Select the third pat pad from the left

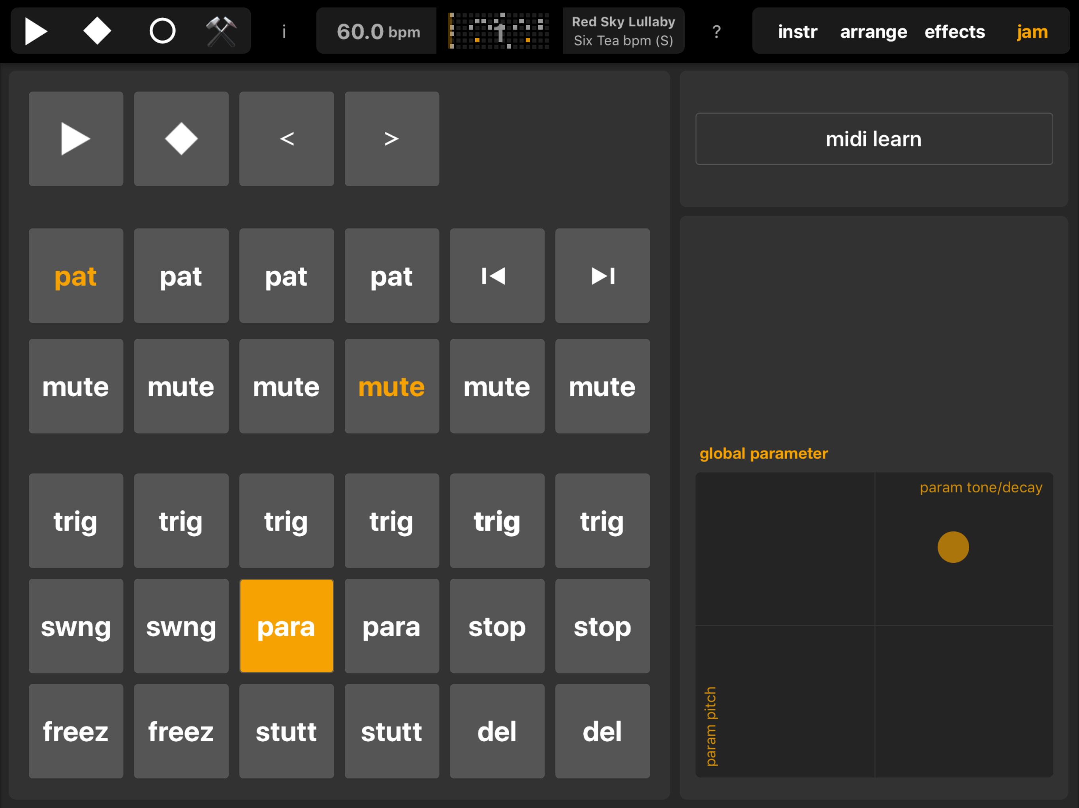coord(287,276)
